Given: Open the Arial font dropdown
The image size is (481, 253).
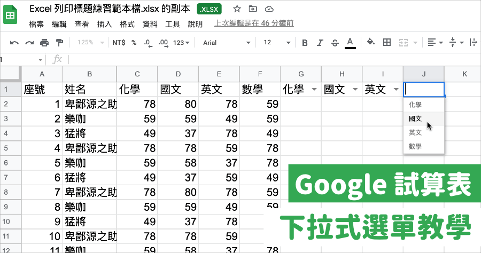Looking at the screenshot, I should [x=227, y=43].
